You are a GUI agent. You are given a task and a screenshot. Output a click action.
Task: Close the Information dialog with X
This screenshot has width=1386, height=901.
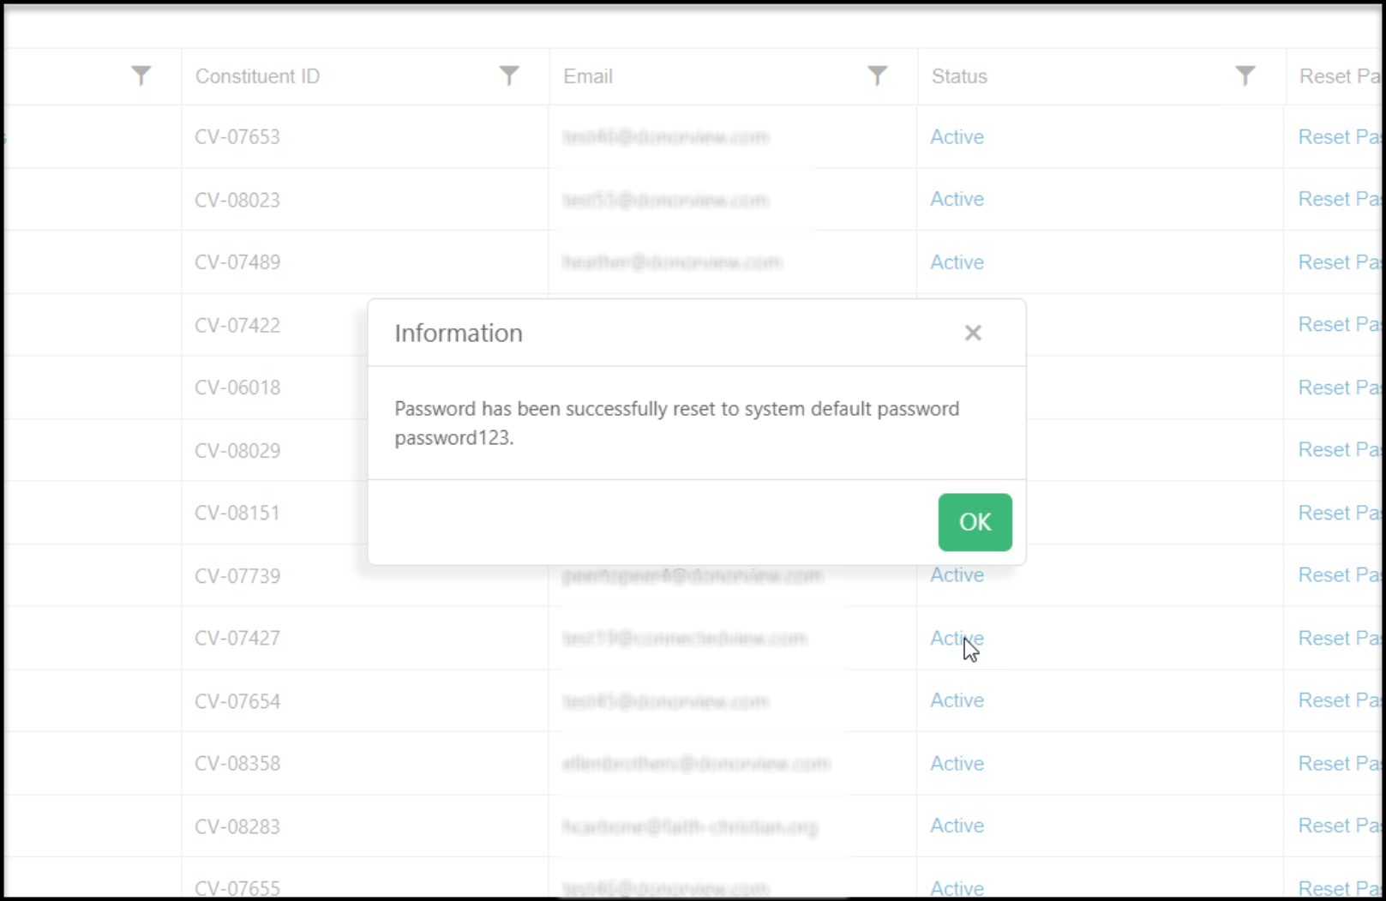click(972, 333)
